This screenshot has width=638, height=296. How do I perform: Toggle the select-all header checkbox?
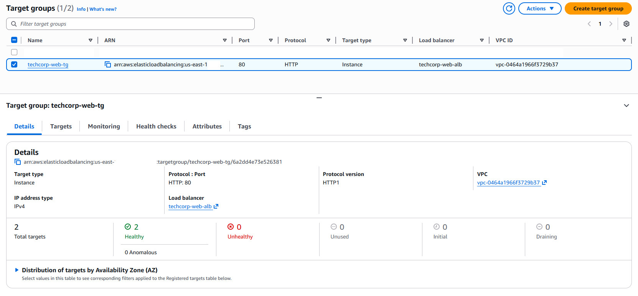click(x=14, y=40)
